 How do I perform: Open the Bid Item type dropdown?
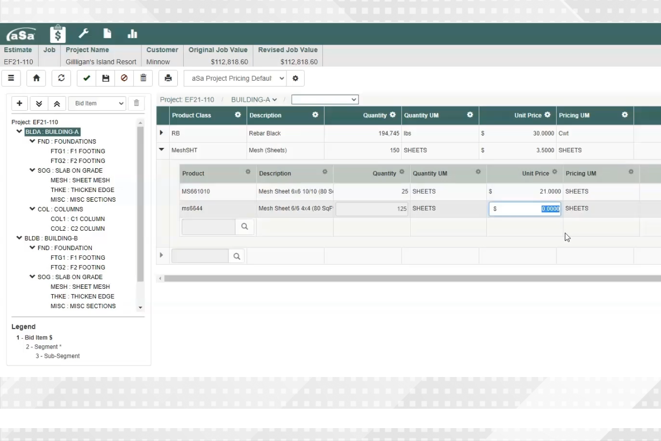(97, 103)
